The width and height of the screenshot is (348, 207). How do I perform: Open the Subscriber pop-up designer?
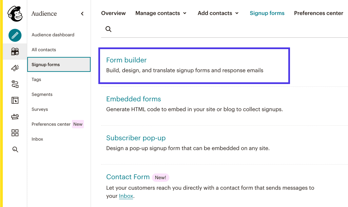tap(136, 138)
